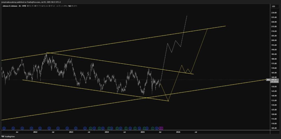
Task: Click the 105.00 level on the price scale
Action: tap(274, 128)
